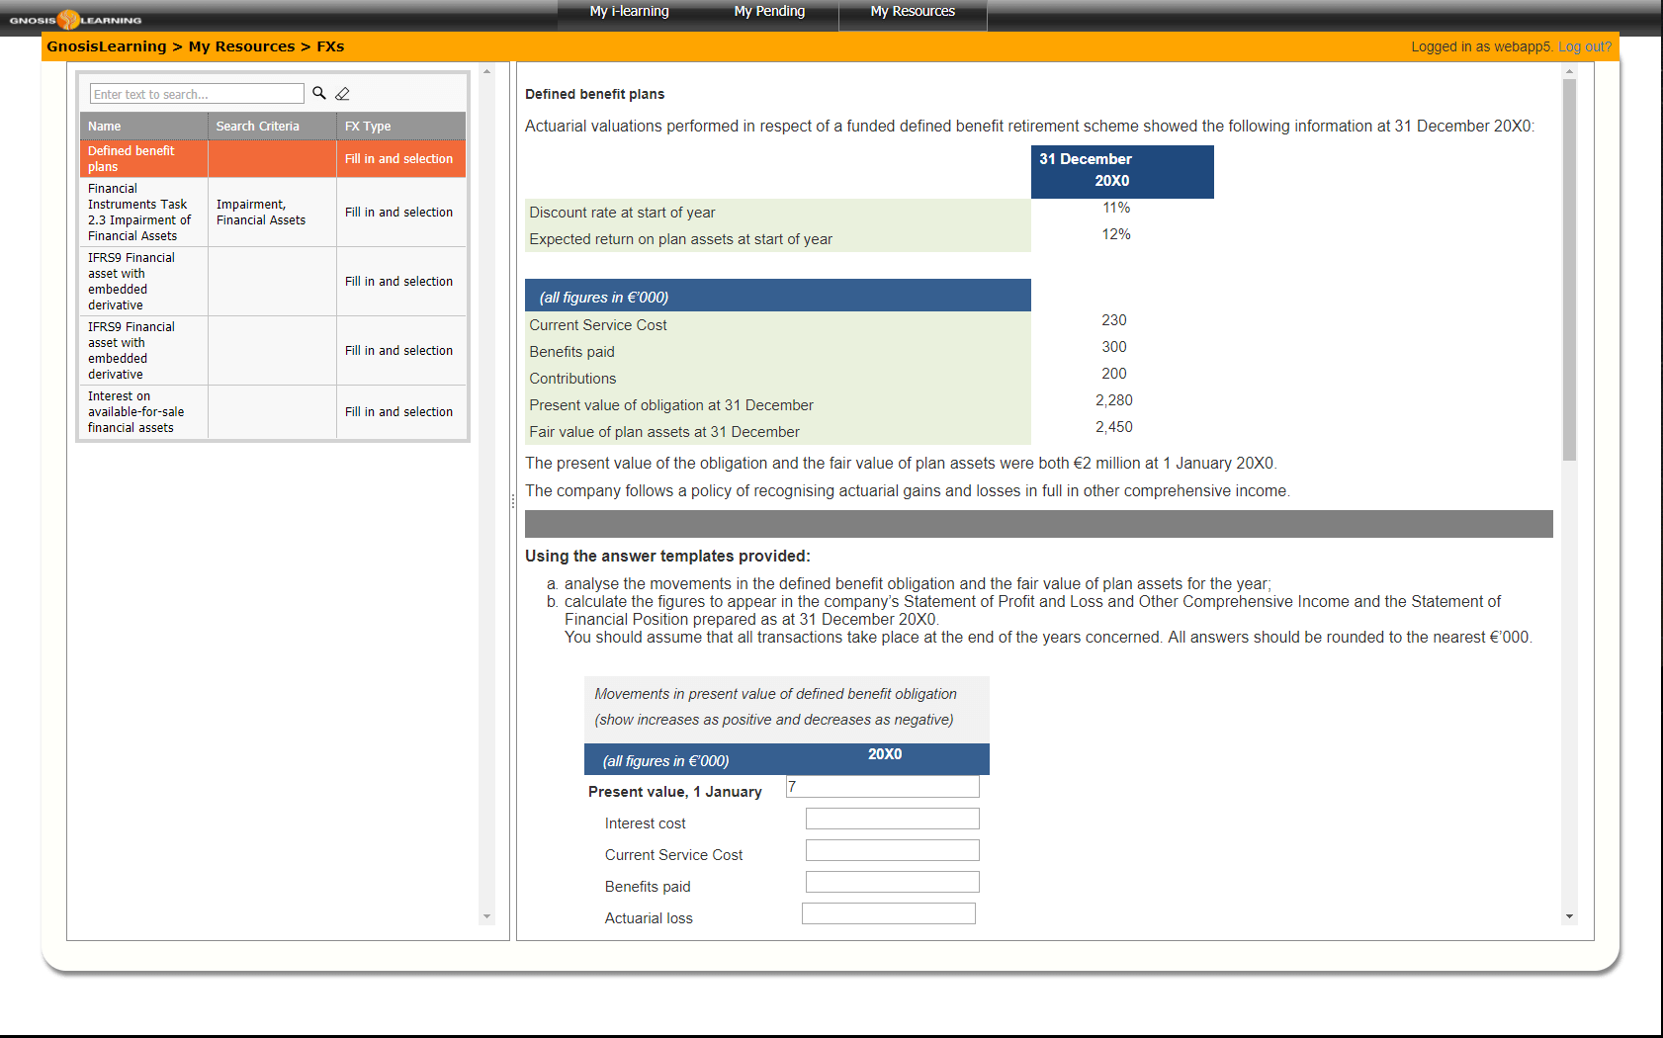The image size is (1663, 1038).
Task: Click the Gnosis Learning logo
Action: pyautogui.click(x=75, y=19)
